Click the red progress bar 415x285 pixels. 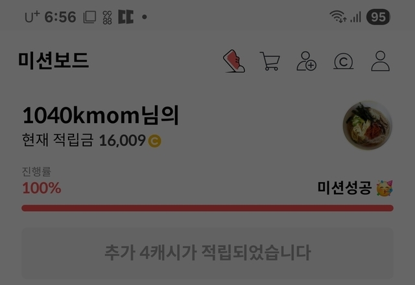(x=207, y=208)
